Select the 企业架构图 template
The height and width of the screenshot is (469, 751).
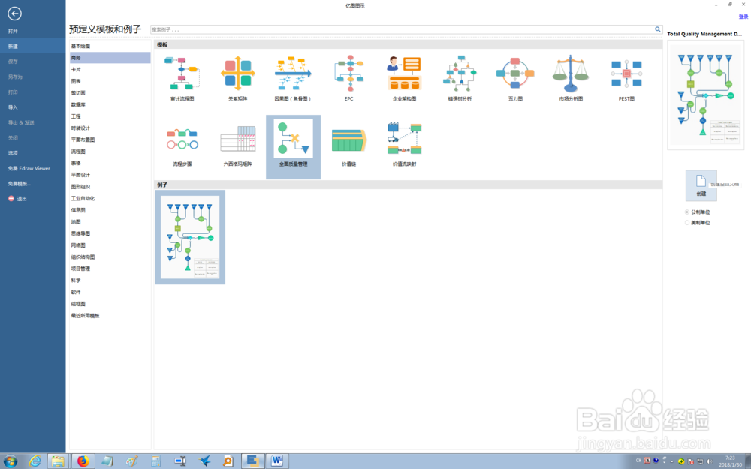(x=404, y=74)
